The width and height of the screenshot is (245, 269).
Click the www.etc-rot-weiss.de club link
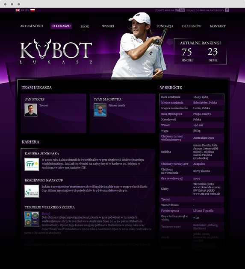[x=207, y=194]
